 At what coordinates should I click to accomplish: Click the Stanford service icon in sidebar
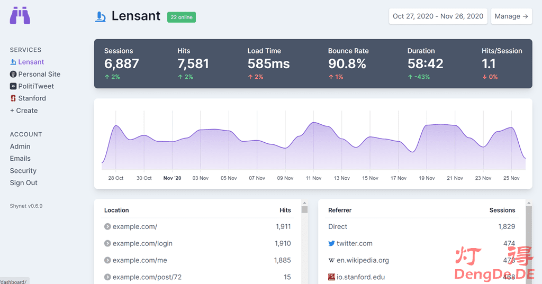13,98
